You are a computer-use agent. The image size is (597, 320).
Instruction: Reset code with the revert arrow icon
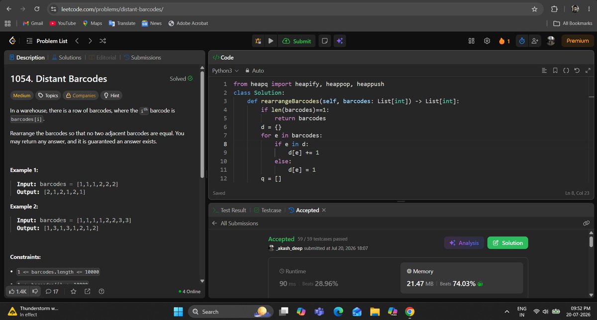(577, 71)
